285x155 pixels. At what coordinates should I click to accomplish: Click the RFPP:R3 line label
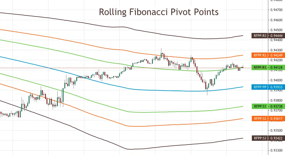[260, 36]
